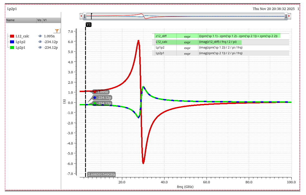Select the Lp2p1 legend entry
The height and width of the screenshot is (195, 306).
tap(20, 47)
